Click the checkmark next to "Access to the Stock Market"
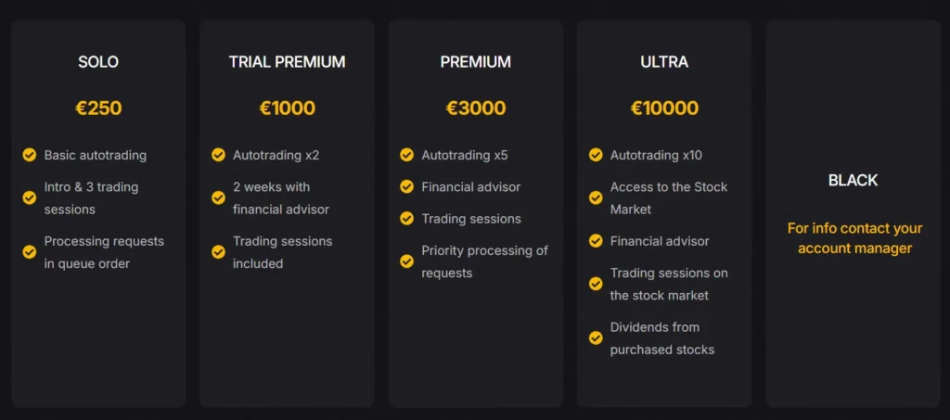The image size is (950, 420). click(x=596, y=197)
